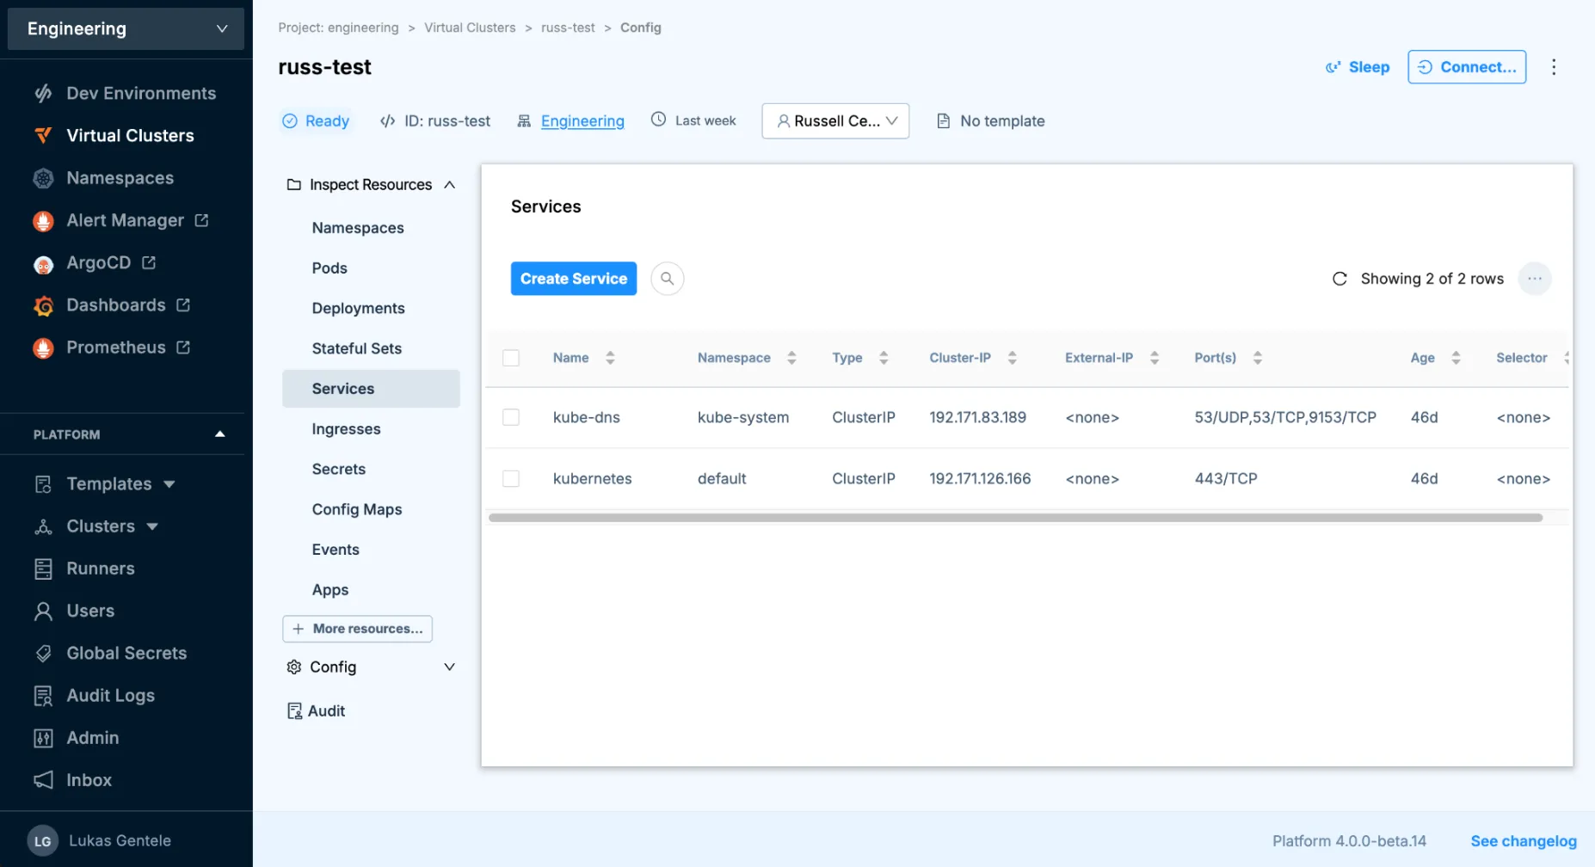Open Global Secrets page
The image size is (1595, 867).
pyautogui.click(x=126, y=654)
